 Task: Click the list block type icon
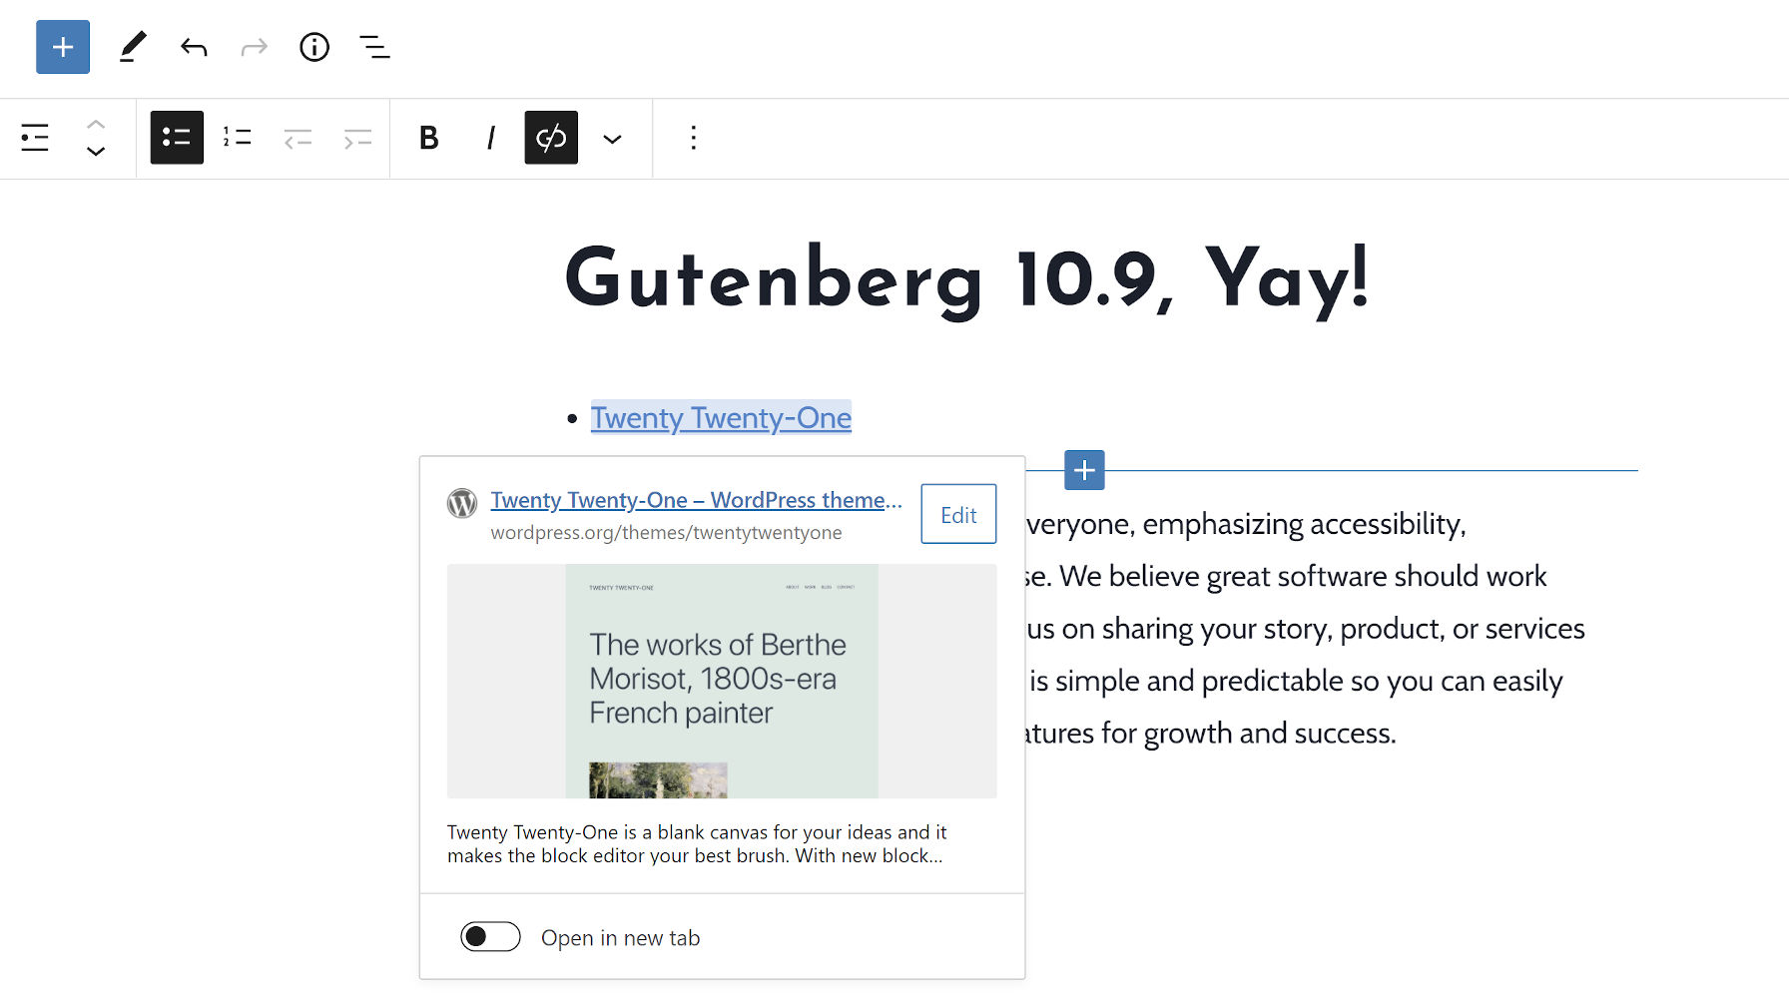click(x=35, y=138)
